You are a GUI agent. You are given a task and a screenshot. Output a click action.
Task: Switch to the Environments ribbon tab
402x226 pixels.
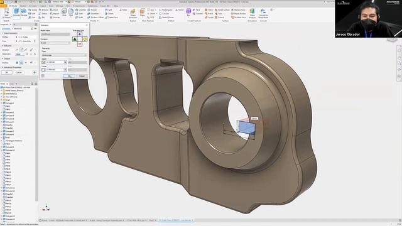tap(79, 6)
